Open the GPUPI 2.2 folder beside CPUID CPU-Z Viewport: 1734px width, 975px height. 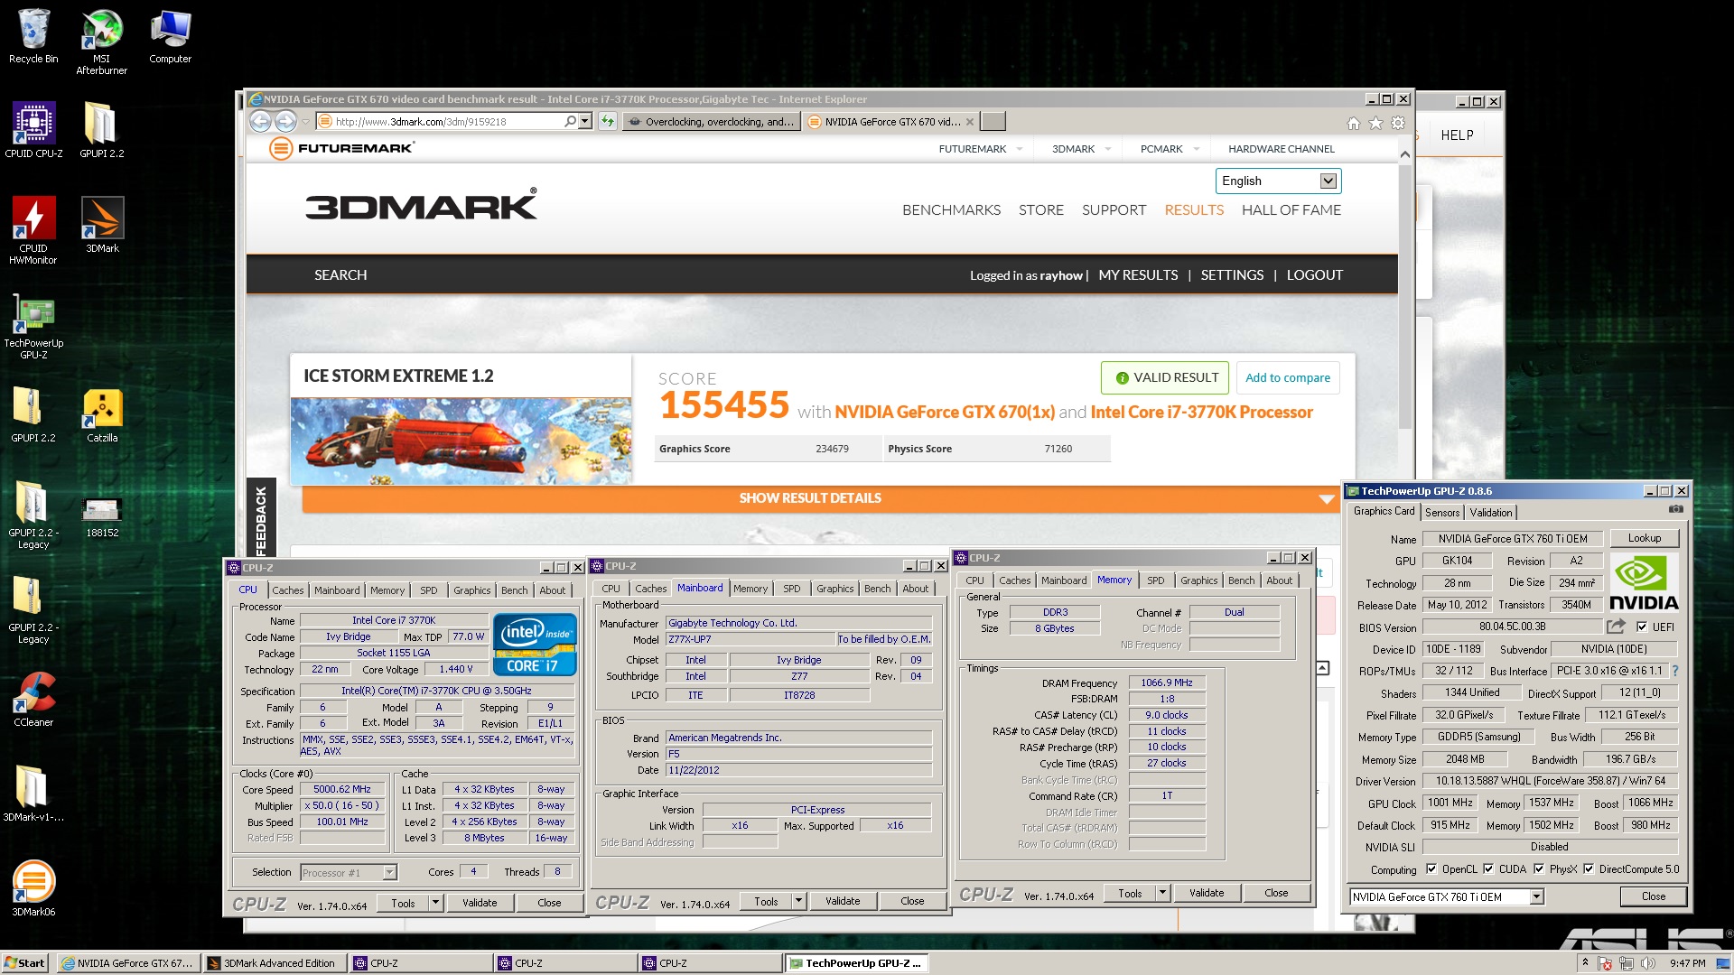(101, 131)
